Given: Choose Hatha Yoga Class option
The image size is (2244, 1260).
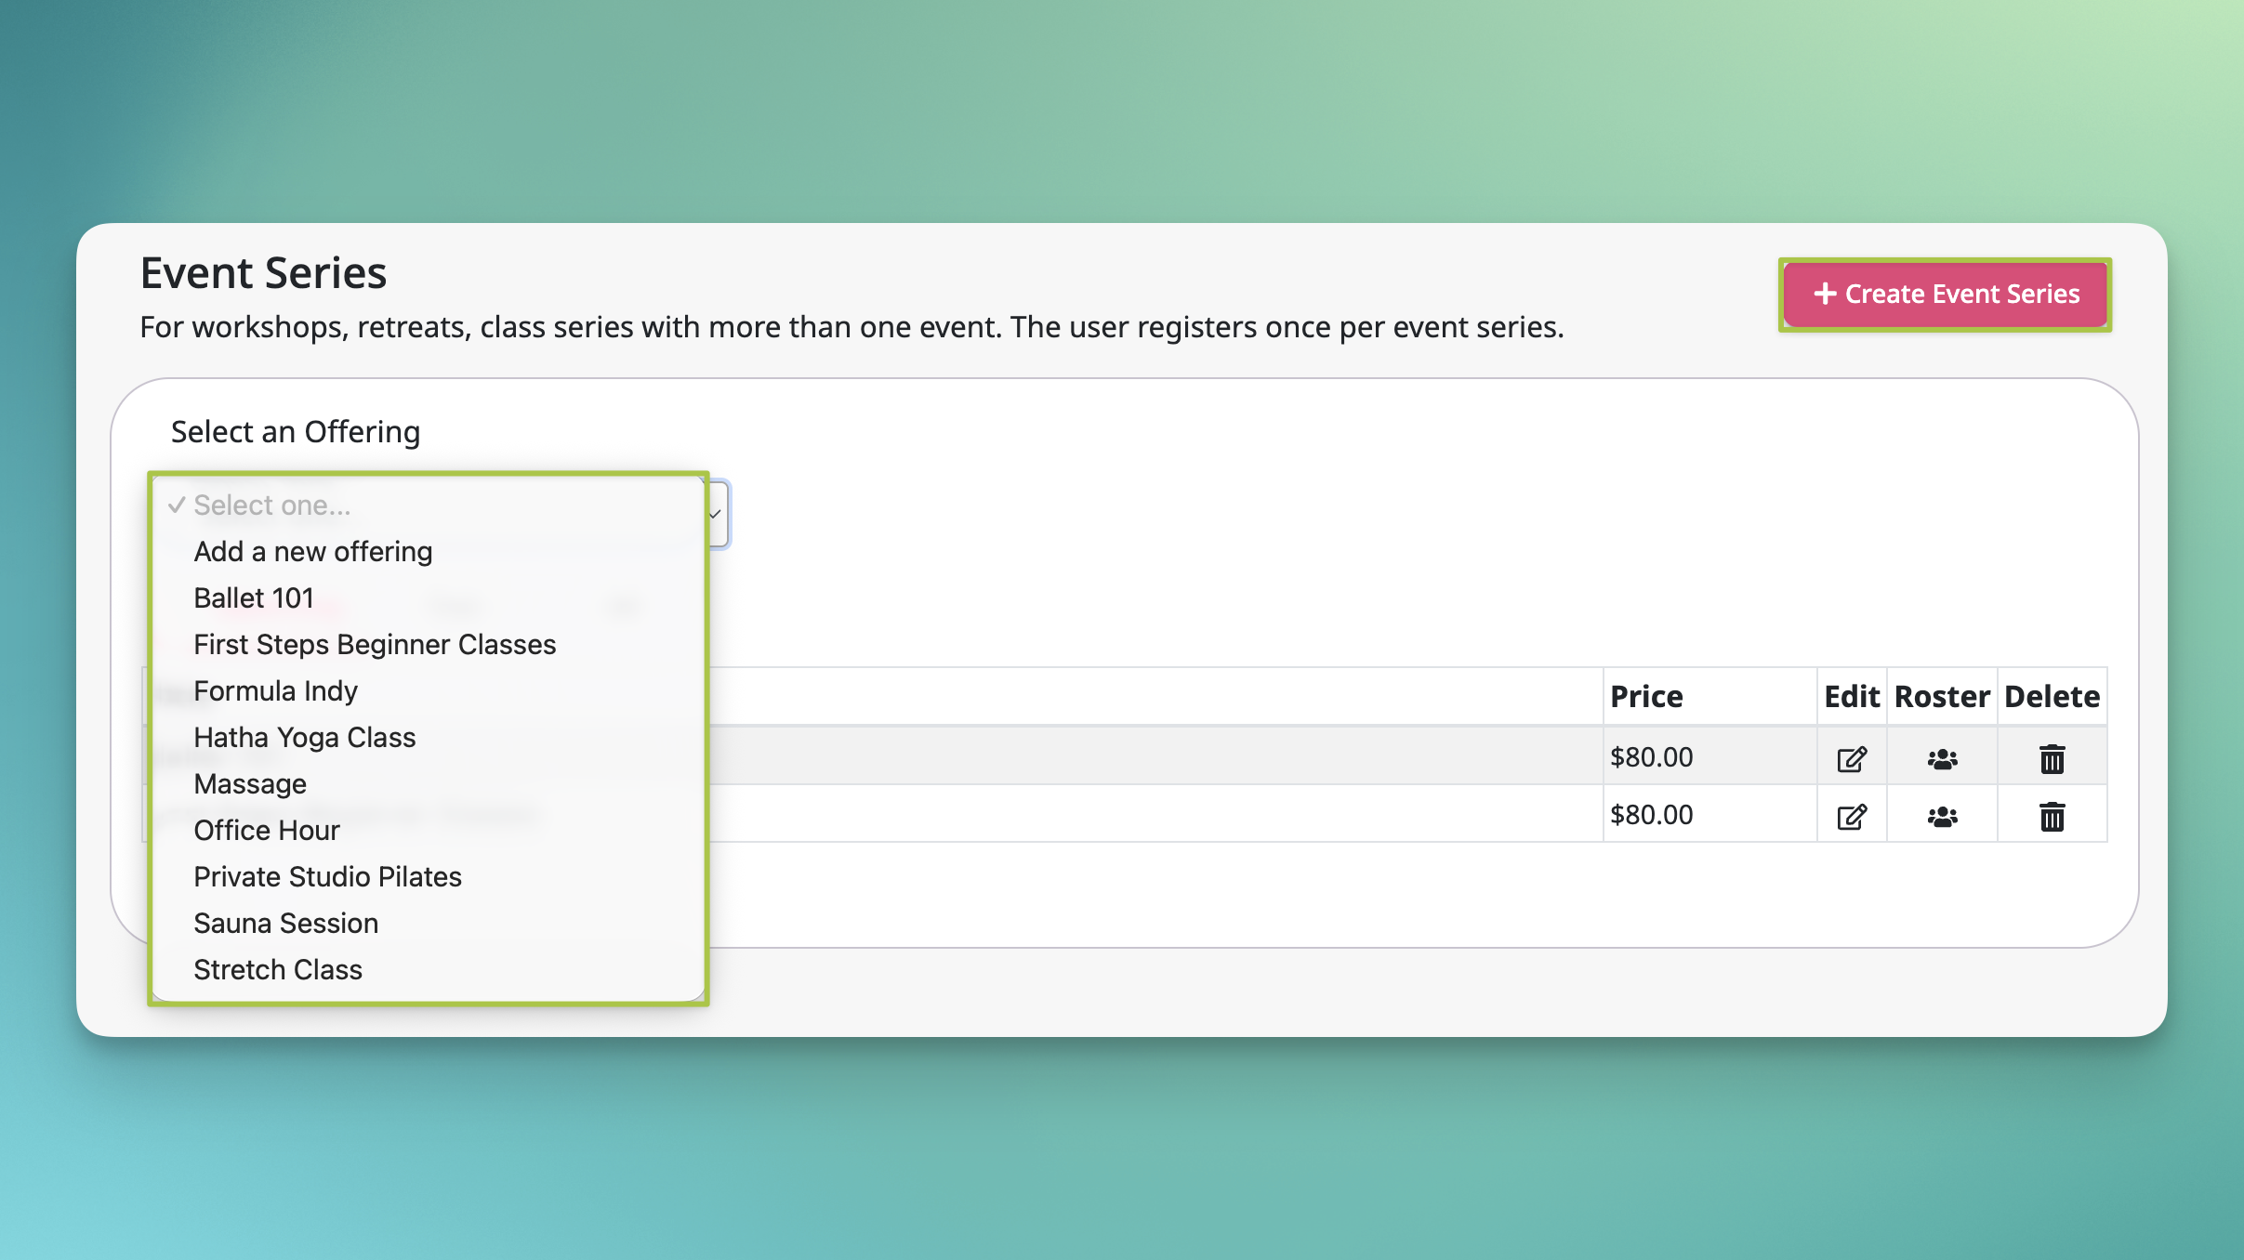Looking at the screenshot, I should pyautogui.click(x=428, y=738).
